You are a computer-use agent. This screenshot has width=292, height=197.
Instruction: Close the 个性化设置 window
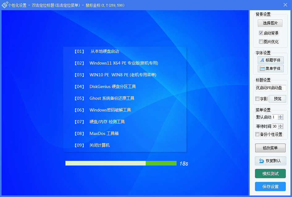click(x=285, y=5)
